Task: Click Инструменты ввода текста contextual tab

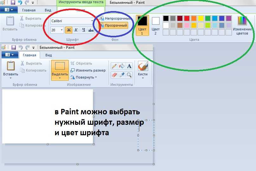Action: coord(81,2)
